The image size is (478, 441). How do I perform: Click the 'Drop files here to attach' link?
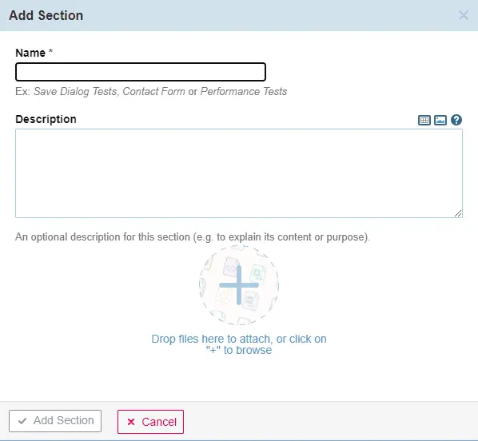[x=239, y=344]
